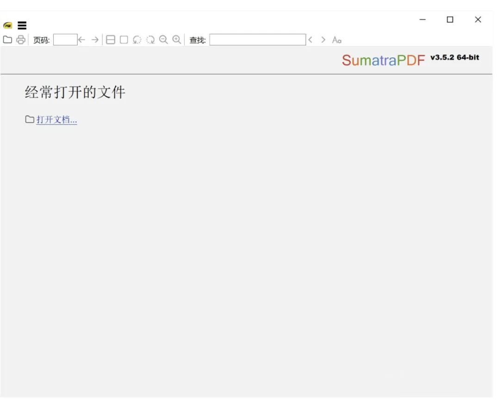The height and width of the screenshot is (403, 500).
Task: Maximize the SumatraPDF window
Action: 450,19
